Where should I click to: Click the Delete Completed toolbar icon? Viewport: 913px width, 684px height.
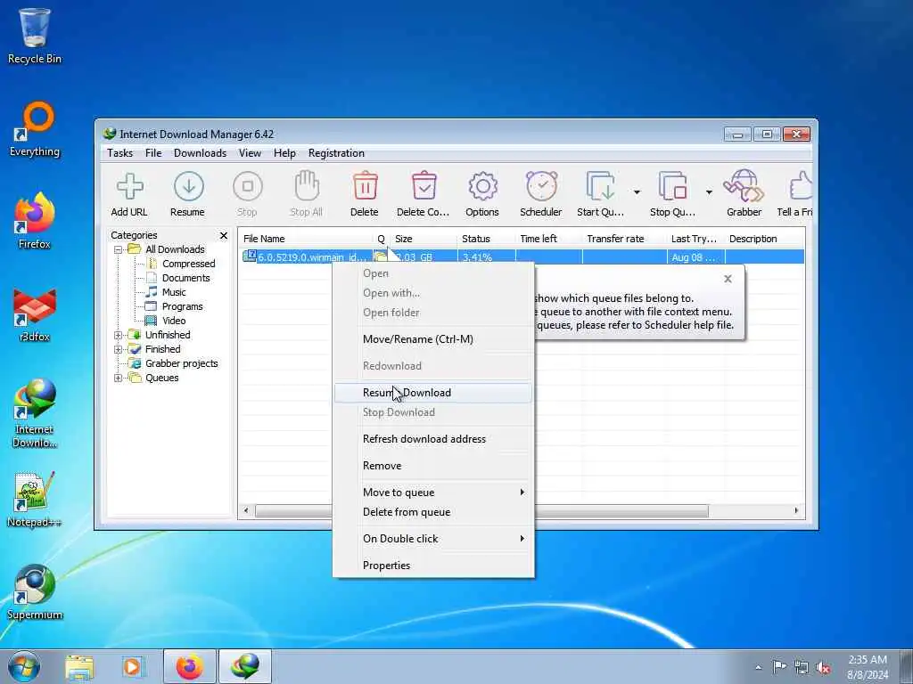point(424,186)
